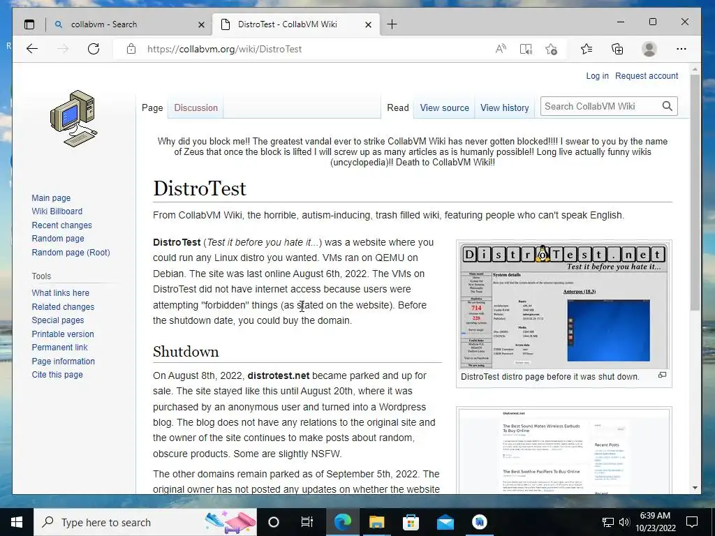Open Random page (Root) link
The height and width of the screenshot is (536, 715).
[x=71, y=253]
